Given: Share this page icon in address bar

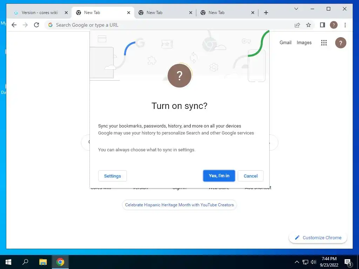Looking at the screenshot, I should coord(297,25).
